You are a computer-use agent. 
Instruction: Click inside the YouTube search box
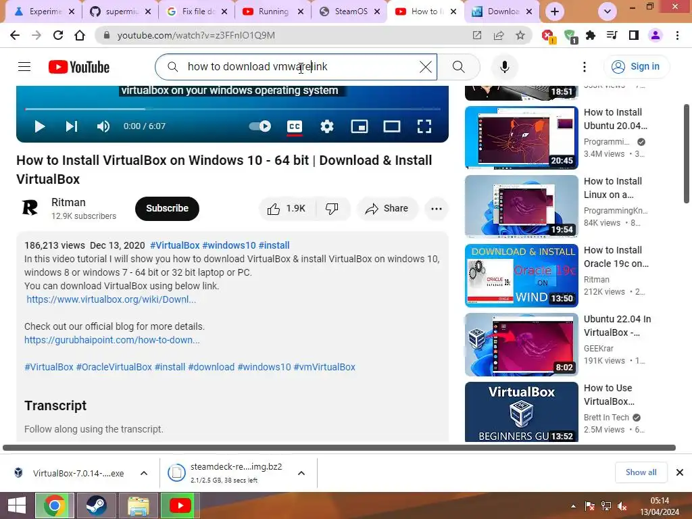tap(296, 67)
